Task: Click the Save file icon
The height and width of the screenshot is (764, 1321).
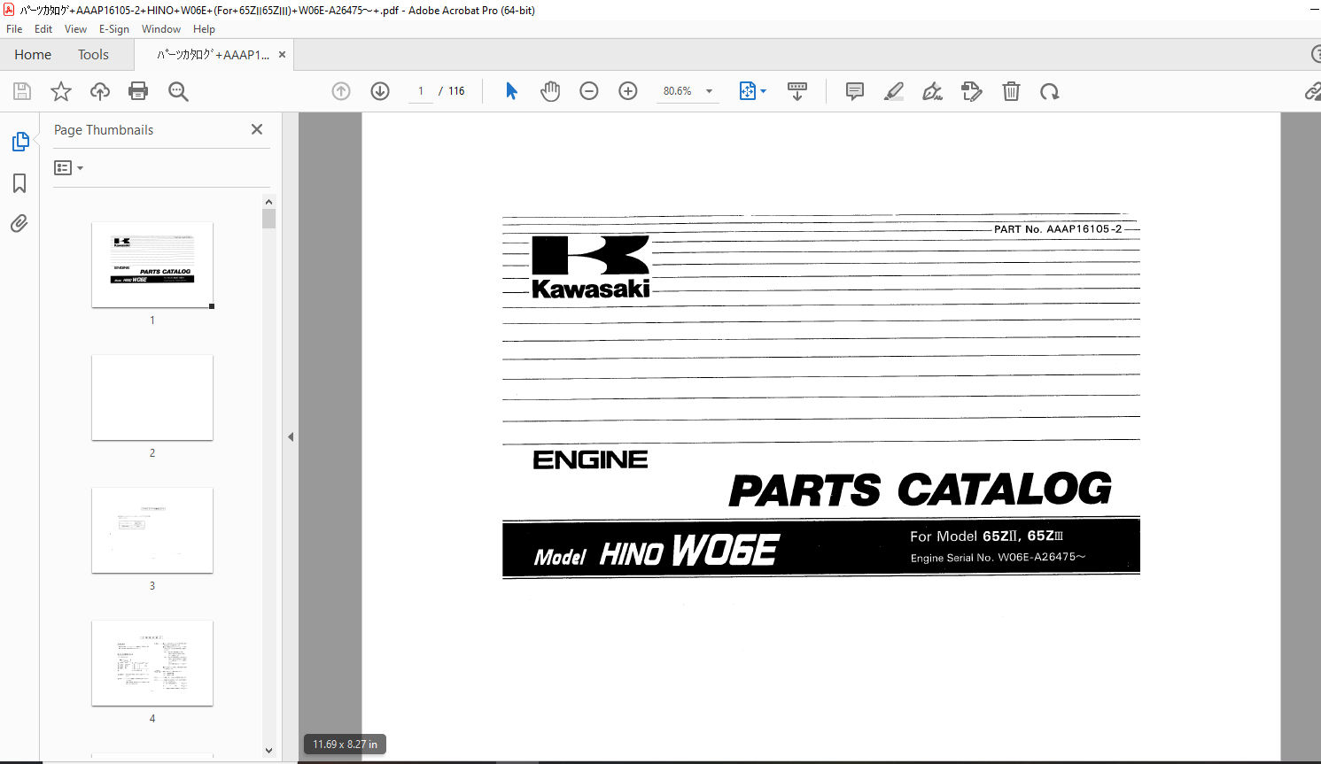Action: click(x=22, y=91)
